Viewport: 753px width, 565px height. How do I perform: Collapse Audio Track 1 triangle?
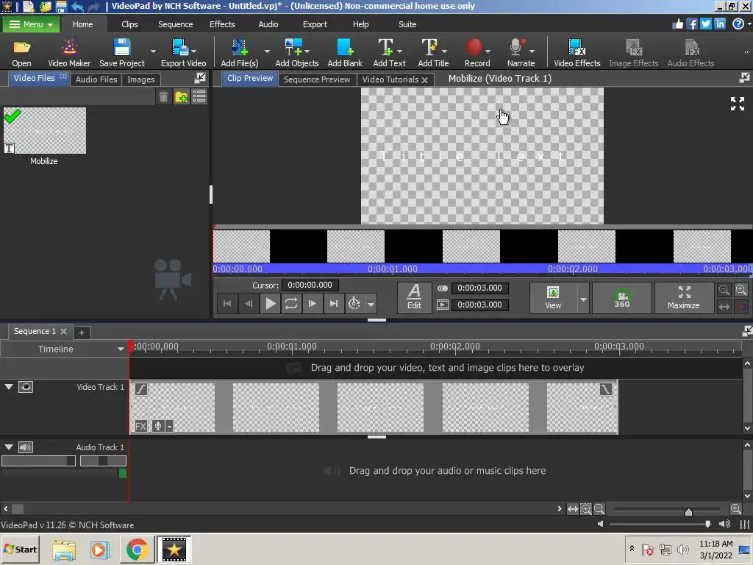pos(9,447)
